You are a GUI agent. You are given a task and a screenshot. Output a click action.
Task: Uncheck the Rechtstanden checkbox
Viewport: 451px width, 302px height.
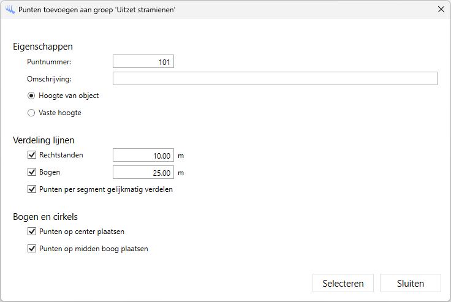pos(32,155)
